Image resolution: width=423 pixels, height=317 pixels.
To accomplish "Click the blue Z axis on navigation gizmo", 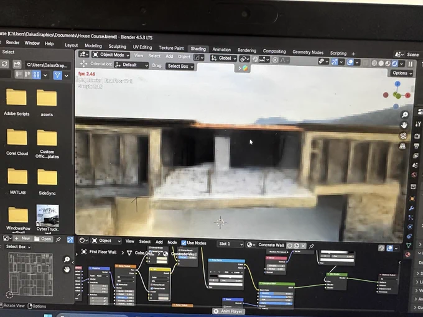I will tap(397, 84).
